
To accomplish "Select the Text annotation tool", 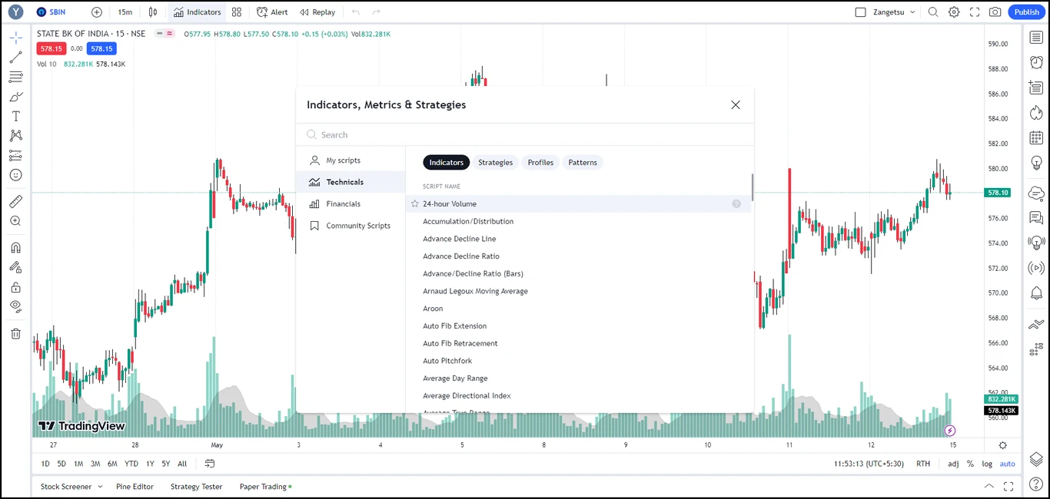I will click(15, 116).
